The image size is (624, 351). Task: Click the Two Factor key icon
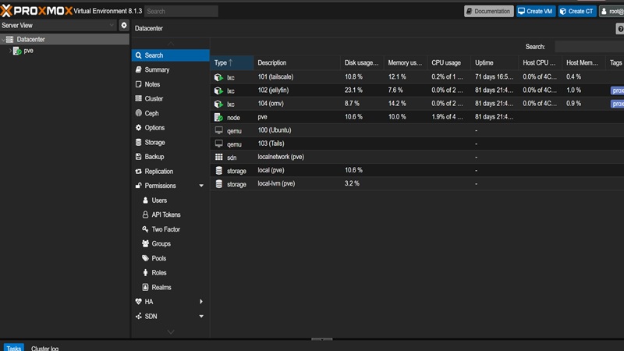click(145, 229)
